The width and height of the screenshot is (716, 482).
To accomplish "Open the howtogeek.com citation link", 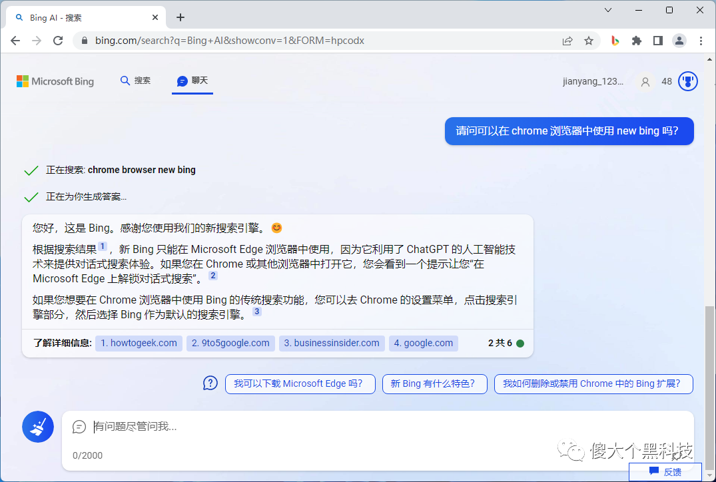I will [x=139, y=342].
